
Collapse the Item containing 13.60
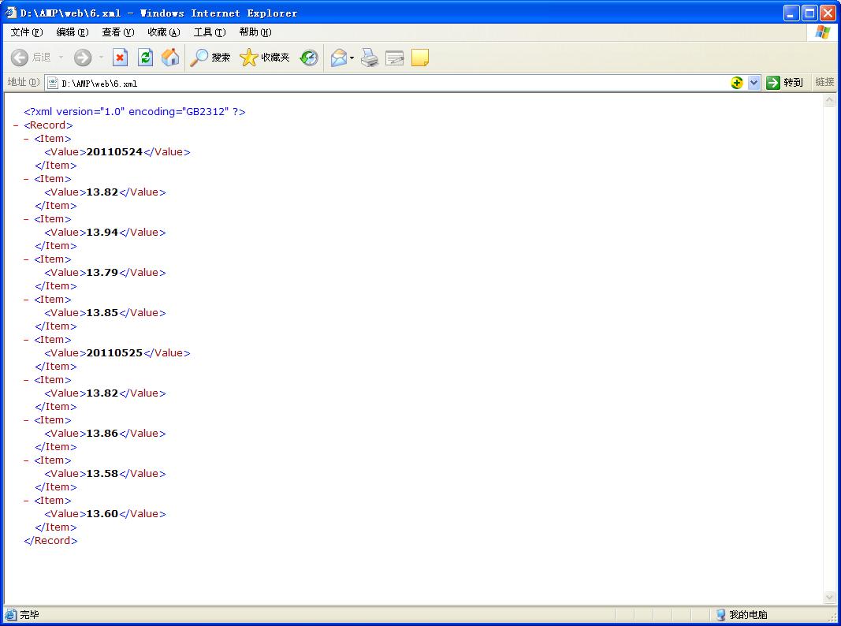click(26, 501)
